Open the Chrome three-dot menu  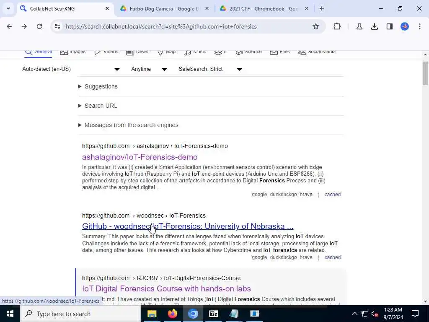pos(420,26)
